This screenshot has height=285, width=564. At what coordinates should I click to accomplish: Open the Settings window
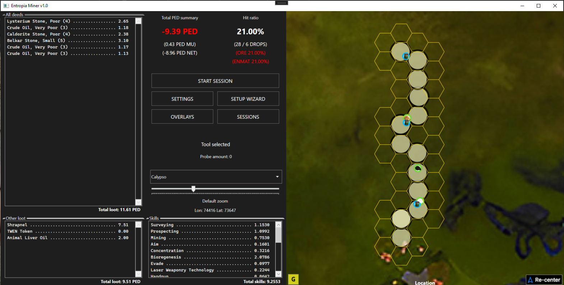point(182,99)
